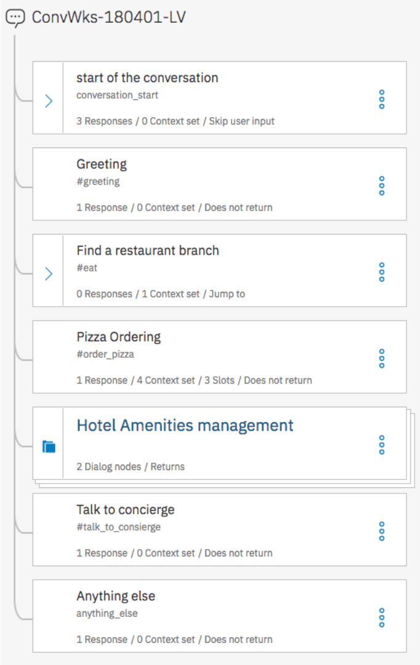
Task: Select the Talk to concierge node
Action: (x=125, y=510)
